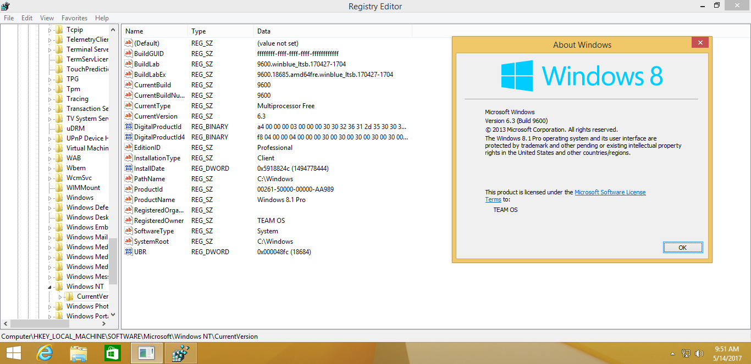Click the InstallDate DWORD value icon
751x364 pixels.
pos(129,169)
